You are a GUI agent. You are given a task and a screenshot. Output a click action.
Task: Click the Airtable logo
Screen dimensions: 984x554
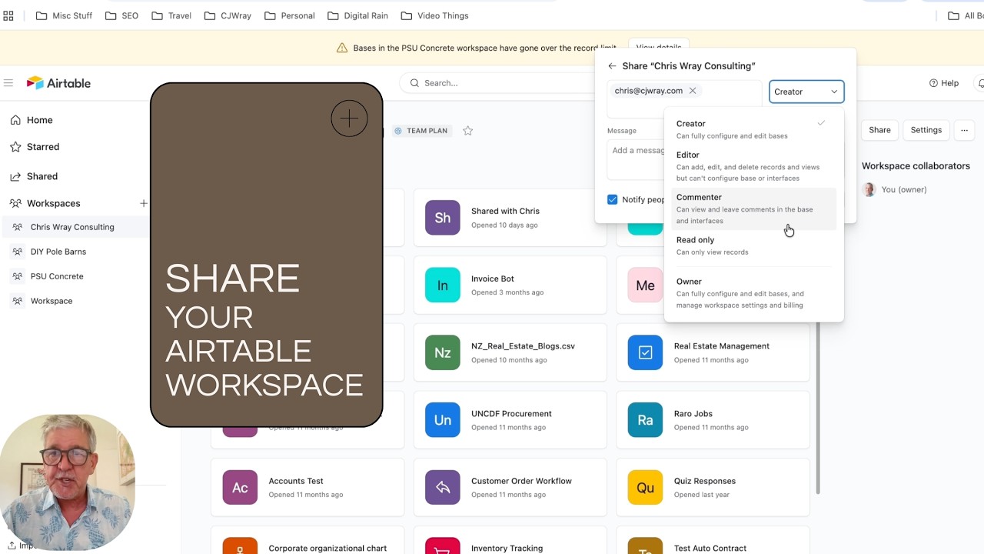[58, 83]
